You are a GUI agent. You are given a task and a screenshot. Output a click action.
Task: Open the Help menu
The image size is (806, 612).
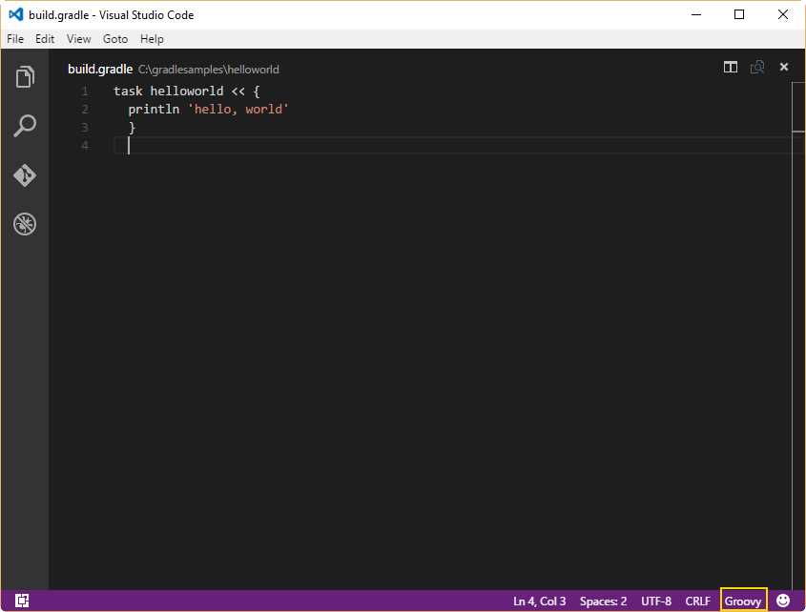[152, 39]
